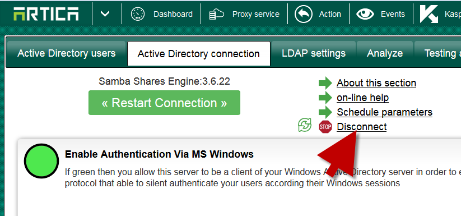Click the Enable Authentication Via MS Windows heading

click(159, 154)
